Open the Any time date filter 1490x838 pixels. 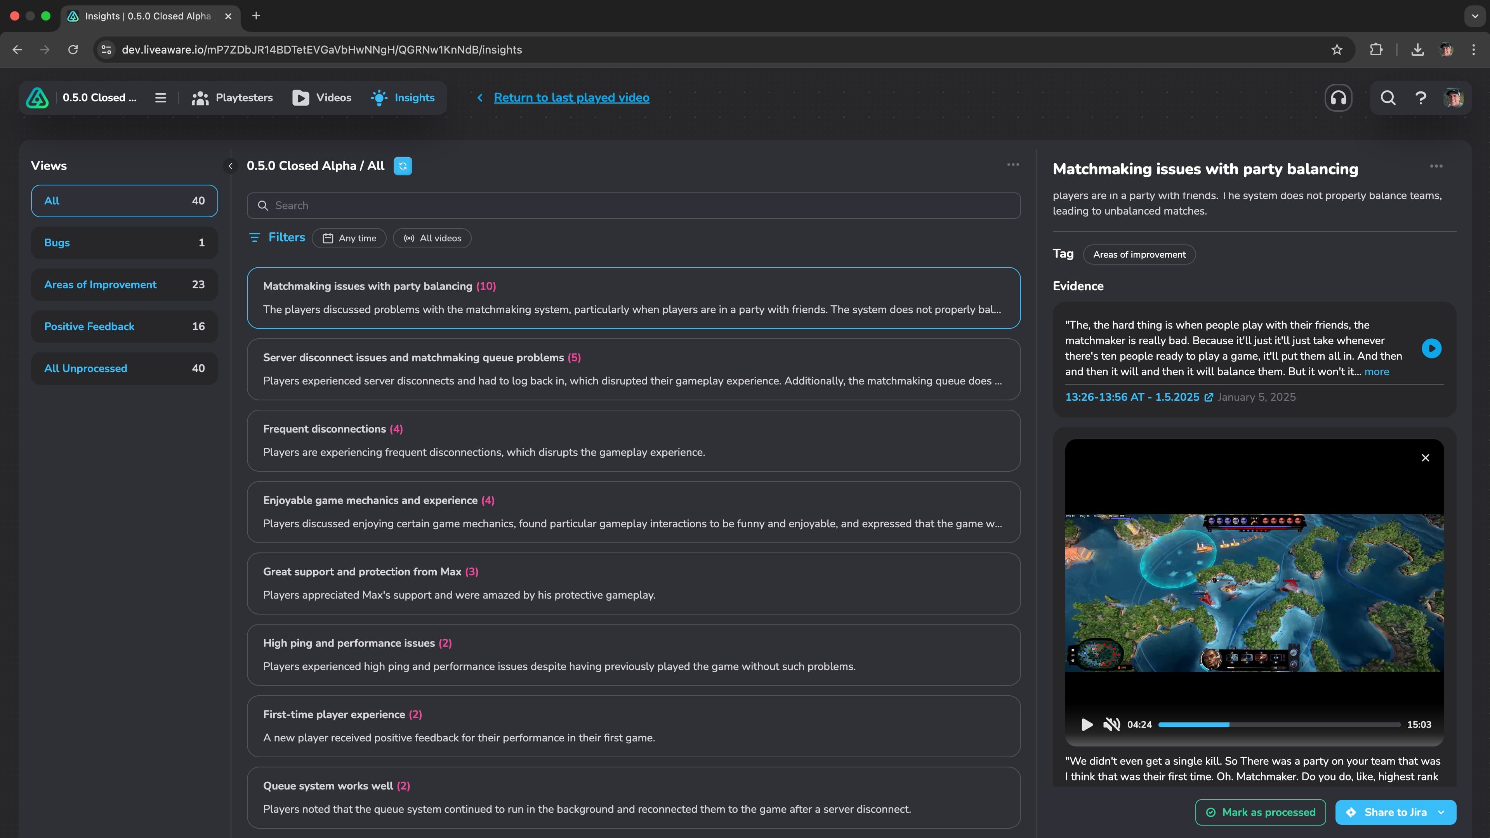[349, 238]
